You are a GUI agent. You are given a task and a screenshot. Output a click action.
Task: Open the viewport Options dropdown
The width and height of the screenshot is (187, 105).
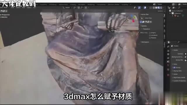pyautogui.click(x=161, y=11)
